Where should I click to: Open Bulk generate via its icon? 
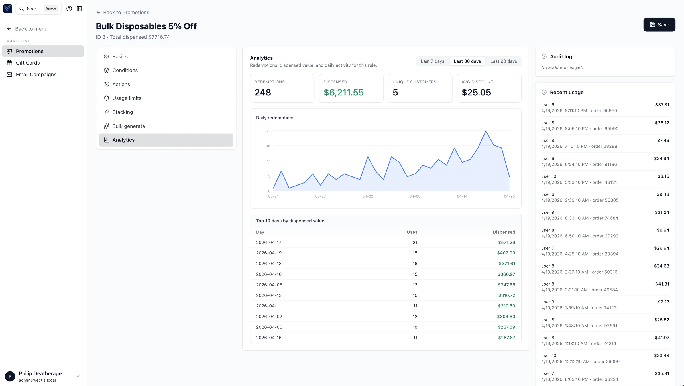tap(107, 126)
